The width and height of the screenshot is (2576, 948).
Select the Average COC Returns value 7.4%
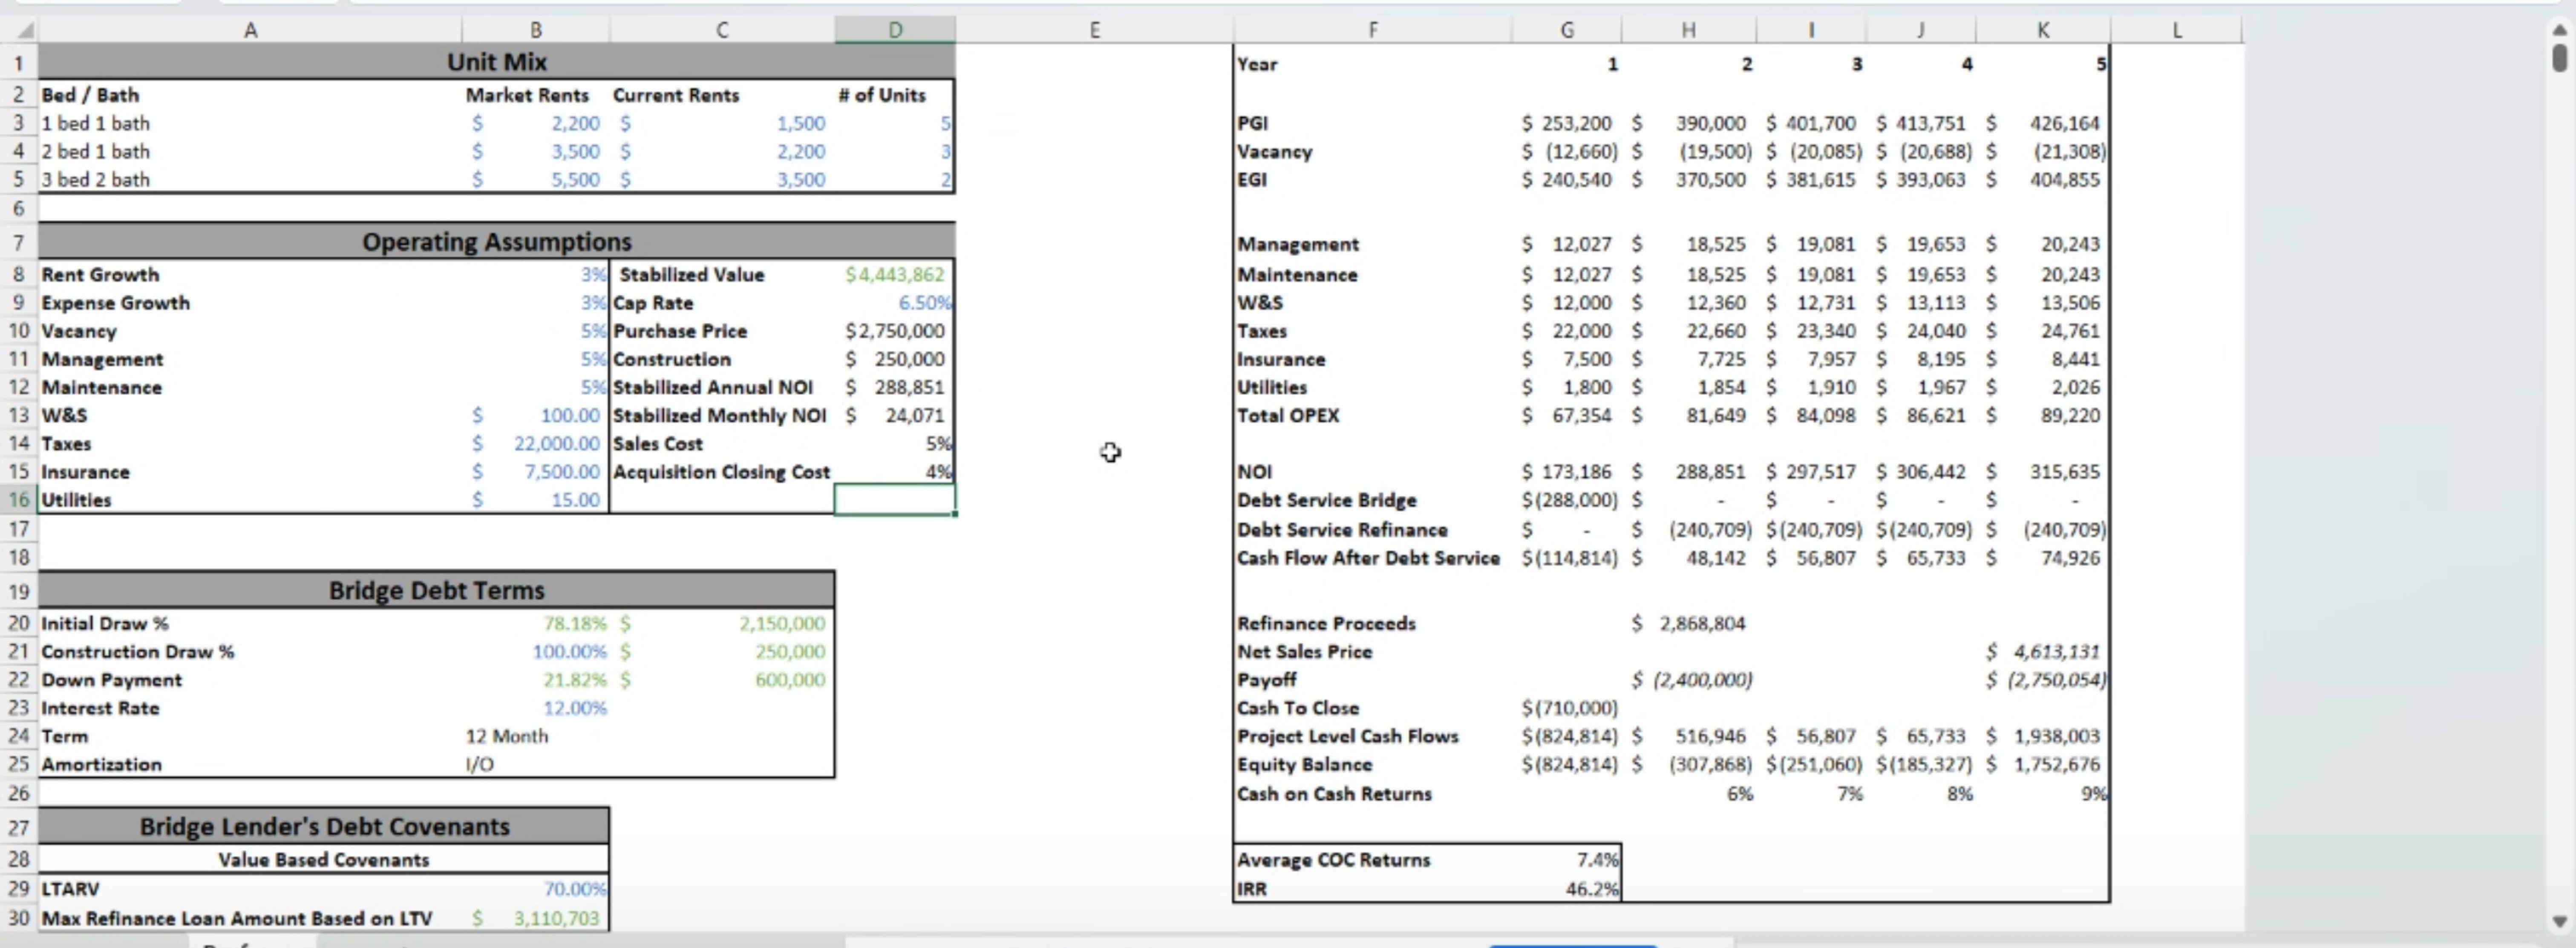pyautogui.click(x=1596, y=860)
